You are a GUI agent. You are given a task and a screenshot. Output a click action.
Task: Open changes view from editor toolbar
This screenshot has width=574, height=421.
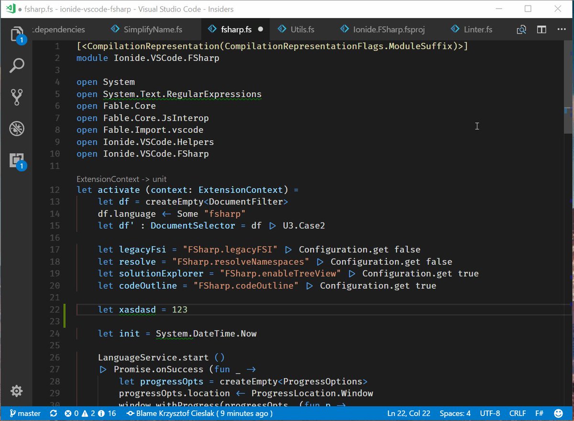[521, 30]
